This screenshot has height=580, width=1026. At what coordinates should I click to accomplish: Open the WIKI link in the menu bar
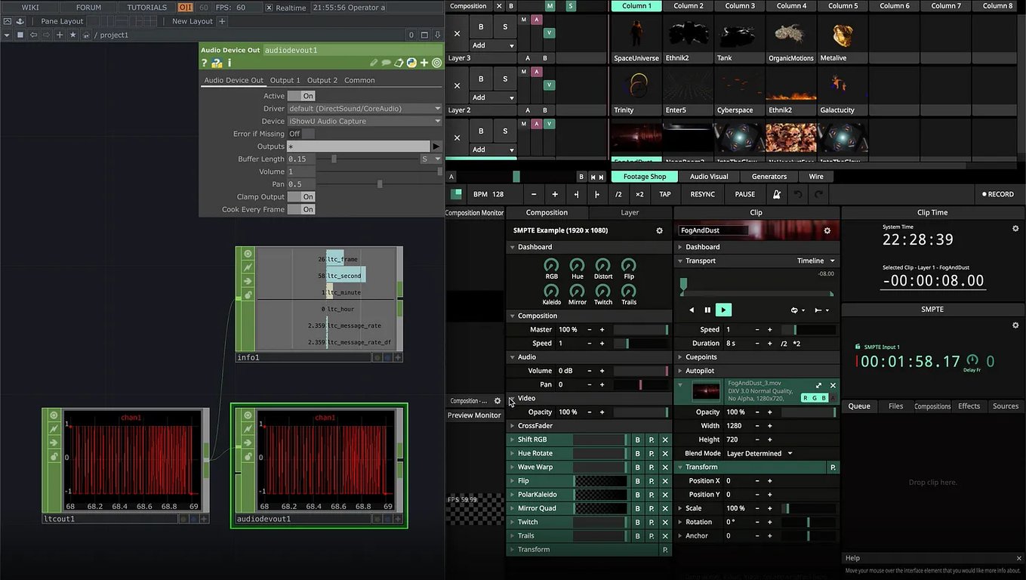coord(29,7)
